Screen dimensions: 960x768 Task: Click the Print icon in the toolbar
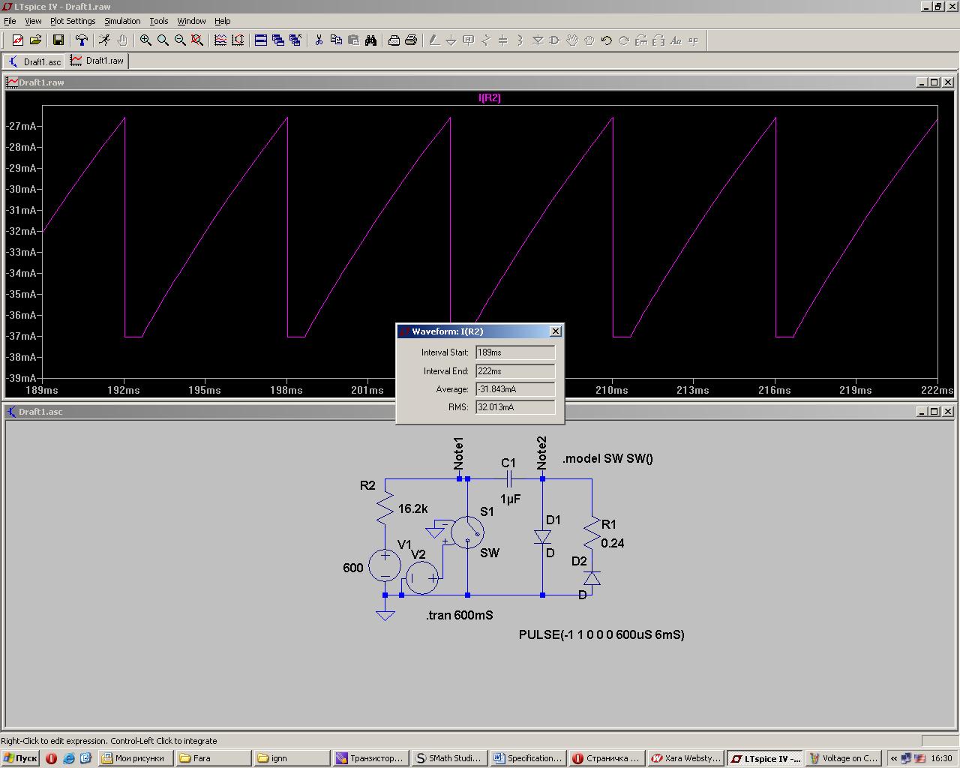click(411, 40)
